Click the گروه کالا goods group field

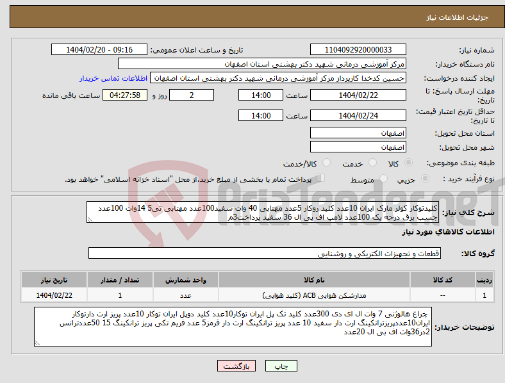pyautogui.click(x=265, y=253)
